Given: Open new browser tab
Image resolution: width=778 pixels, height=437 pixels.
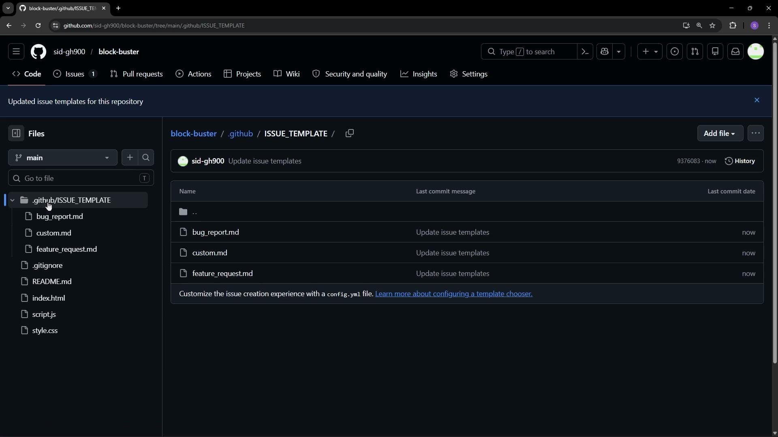Looking at the screenshot, I should pos(118,8).
